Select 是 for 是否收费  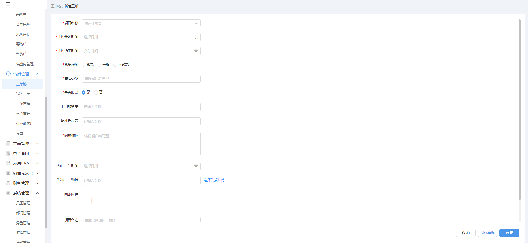(84, 93)
